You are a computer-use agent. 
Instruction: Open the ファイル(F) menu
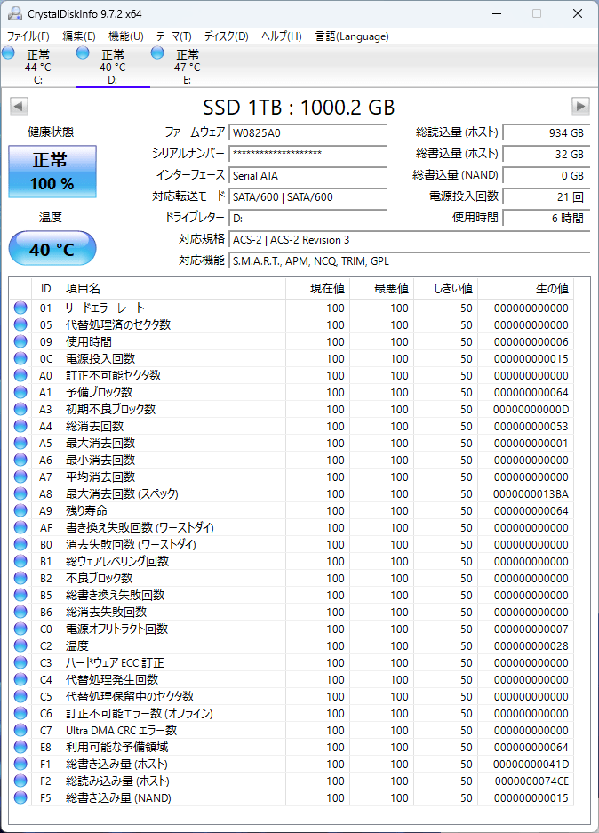click(28, 36)
